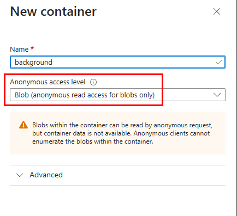Open the access level dropdown arrow
Image resolution: width=237 pixels, height=216 pixels.
coord(217,95)
